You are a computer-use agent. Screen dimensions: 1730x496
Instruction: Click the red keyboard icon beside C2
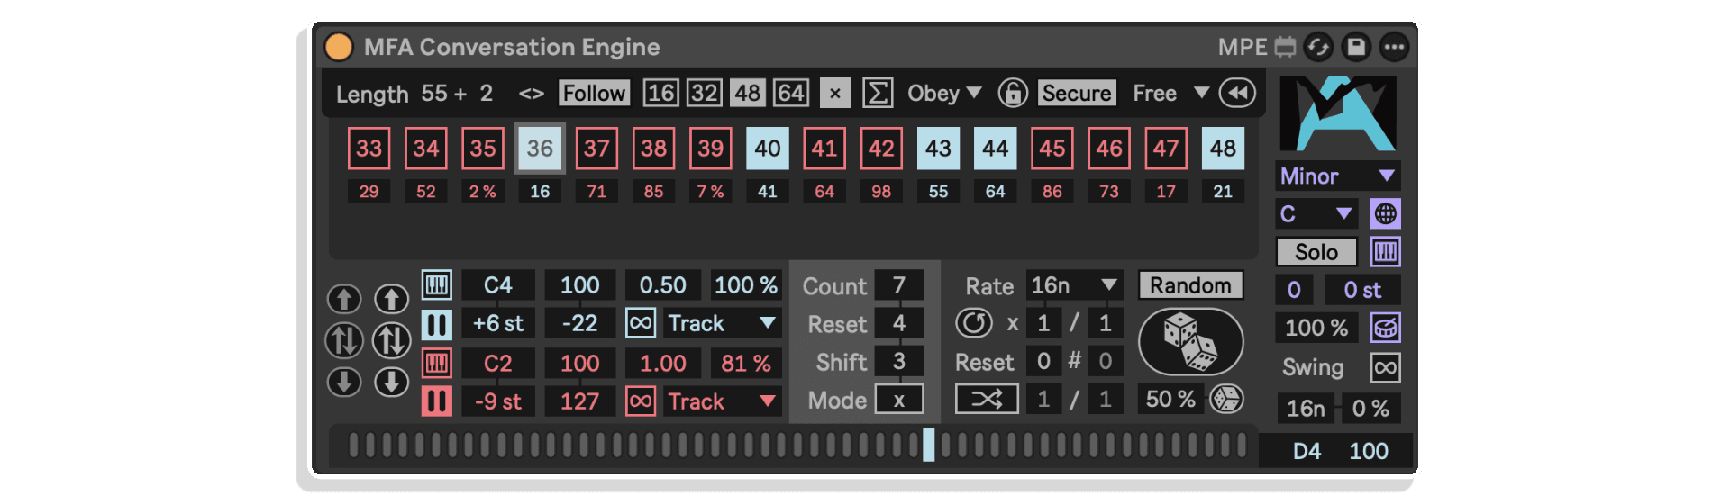(437, 363)
